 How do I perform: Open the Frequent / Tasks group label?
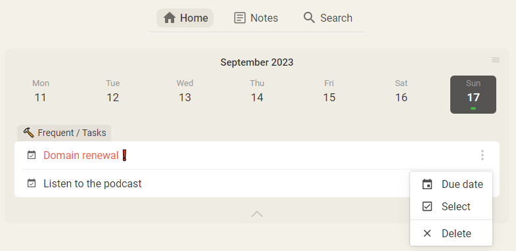pyautogui.click(x=64, y=133)
